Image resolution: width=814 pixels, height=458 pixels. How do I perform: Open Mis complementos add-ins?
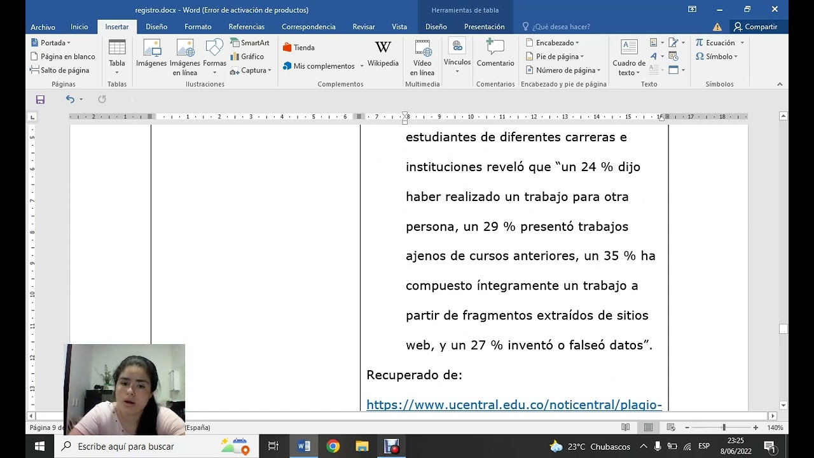[x=319, y=66]
